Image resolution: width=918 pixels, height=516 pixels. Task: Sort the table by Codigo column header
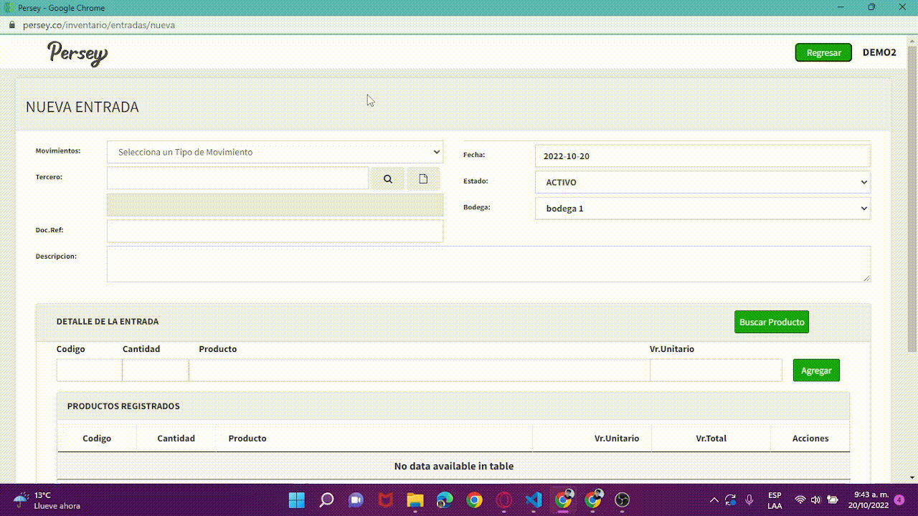[x=97, y=438]
